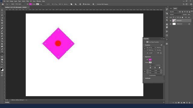
Task: Toggle lock all in Layers panel
Action: point(182,17)
